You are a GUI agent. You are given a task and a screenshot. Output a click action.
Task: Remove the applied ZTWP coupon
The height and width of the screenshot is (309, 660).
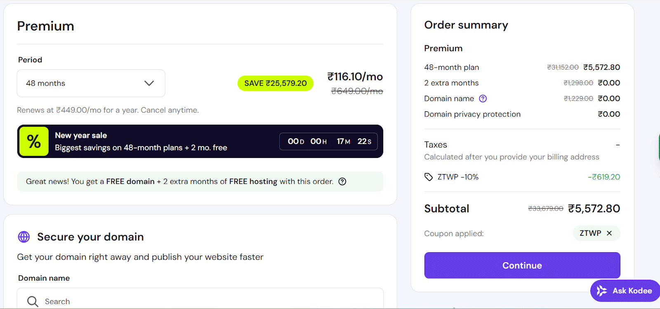click(609, 233)
